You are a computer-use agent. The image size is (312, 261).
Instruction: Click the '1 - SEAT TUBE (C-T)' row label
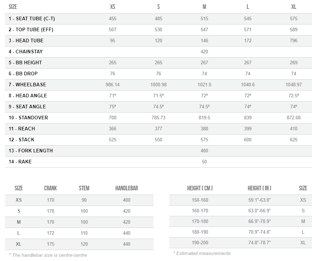[x=32, y=18]
